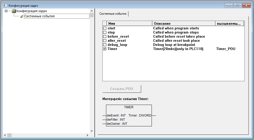Tick the before_reset event checkbox
The width and height of the screenshot is (254, 140).
tap(105, 36)
